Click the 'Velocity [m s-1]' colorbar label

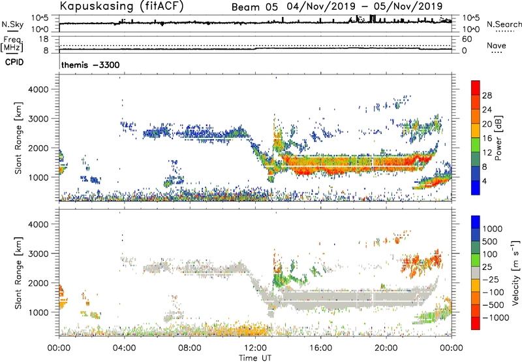(x=515, y=272)
